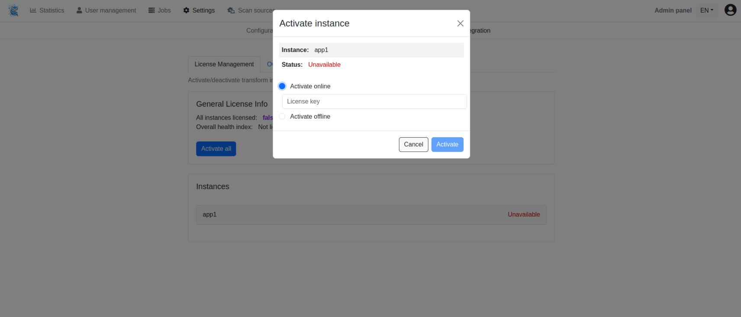Switch to the License Management tab
Image resolution: width=741 pixels, height=317 pixels.
[x=224, y=64]
